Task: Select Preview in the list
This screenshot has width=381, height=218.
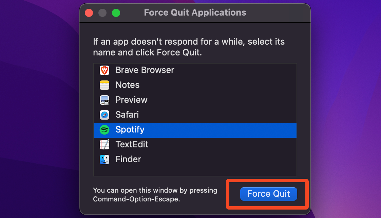Action: (131, 100)
